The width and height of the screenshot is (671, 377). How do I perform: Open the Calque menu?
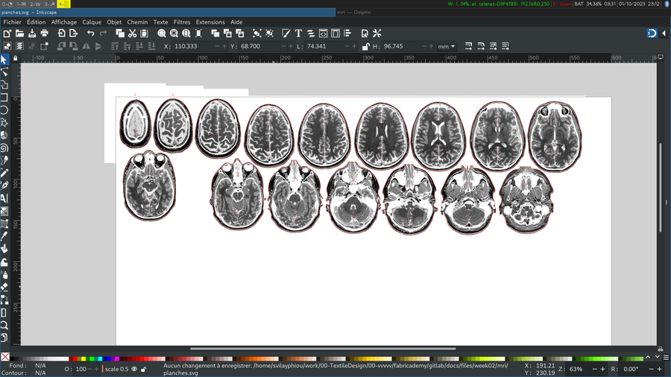(x=92, y=22)
